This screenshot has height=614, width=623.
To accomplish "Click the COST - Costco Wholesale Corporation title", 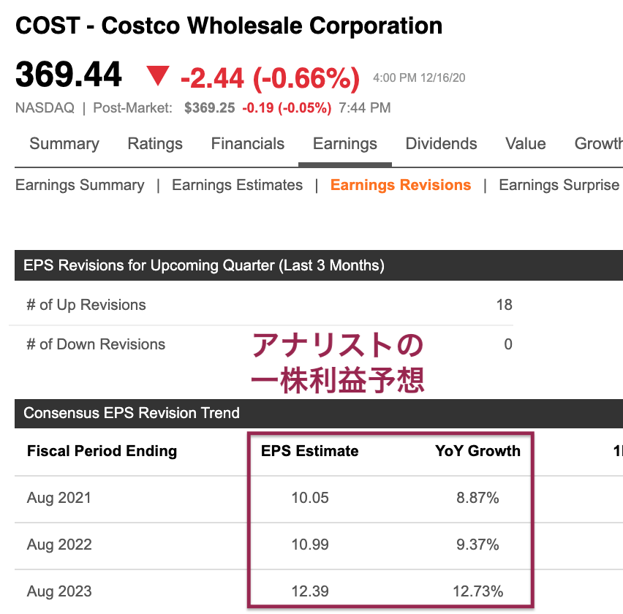I will (x=229, y=26).
